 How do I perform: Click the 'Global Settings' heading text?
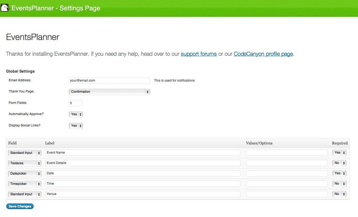pyautogui.click(x=20, y=71)
